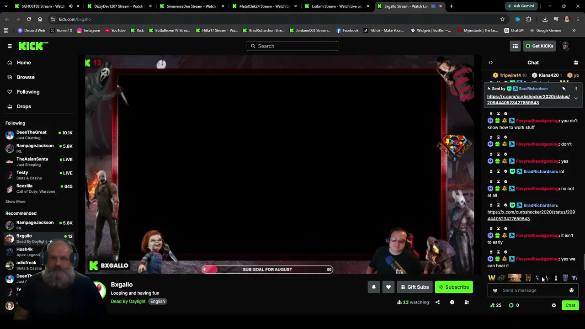The width and height of the screenshot is (585, 329).
Task: Open the Kick shop icon beside Get KICKs
Action: coord(515,46)
